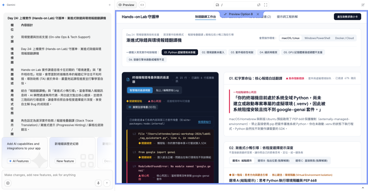The height and width of the screenshot is (191, 368).
Task: Click the magic wand edit icon
Action: click(363, 5)
